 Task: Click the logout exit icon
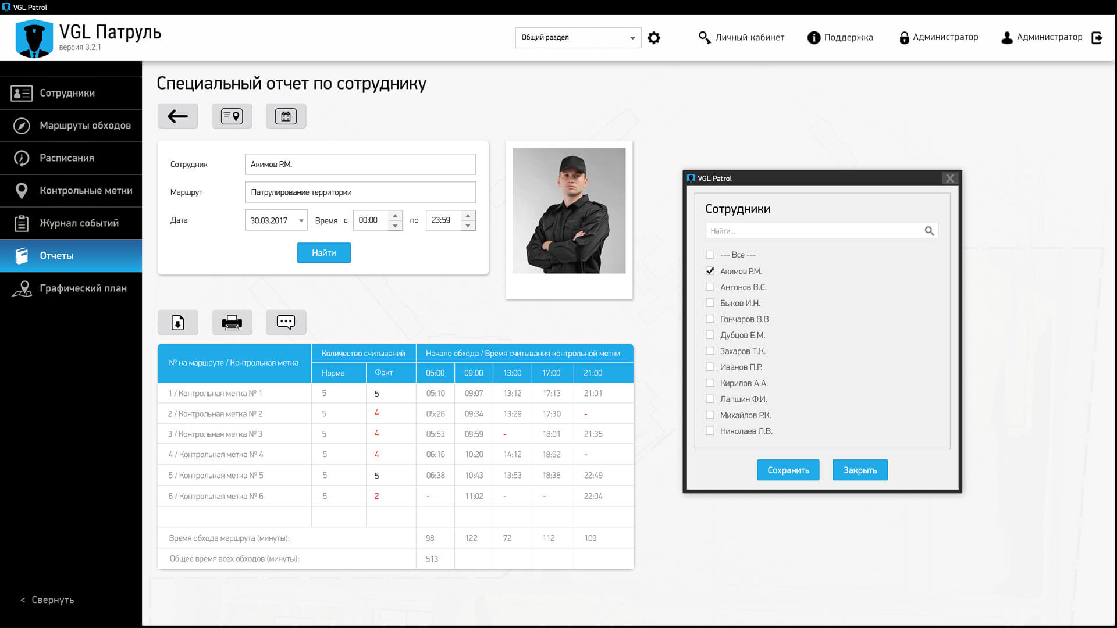[1097, 38]
